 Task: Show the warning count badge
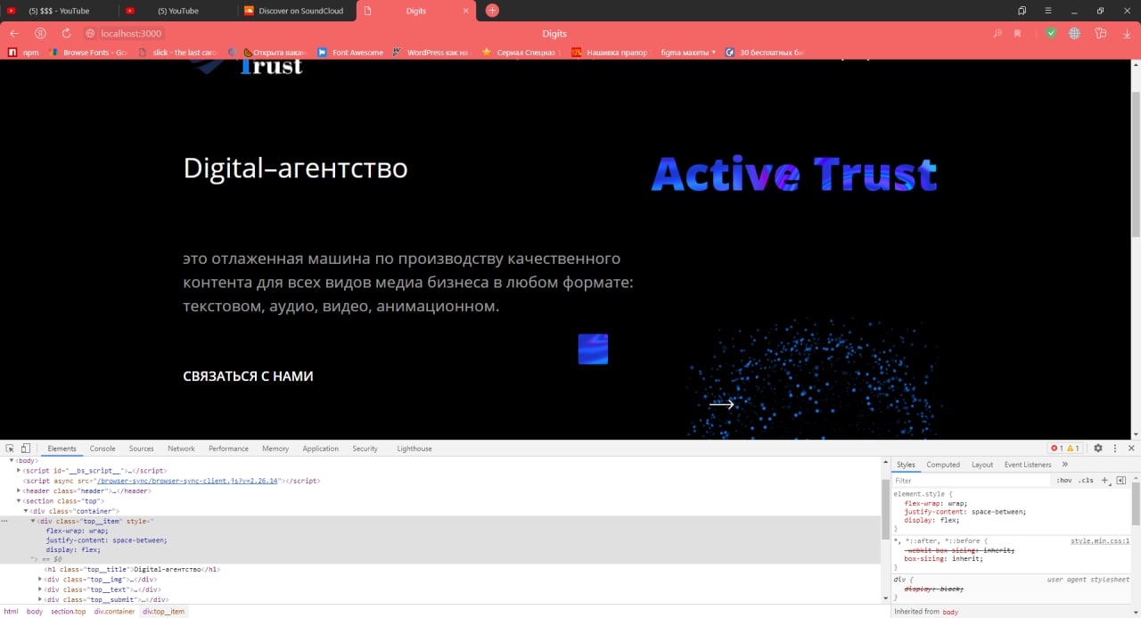(x=1073, y=449)
